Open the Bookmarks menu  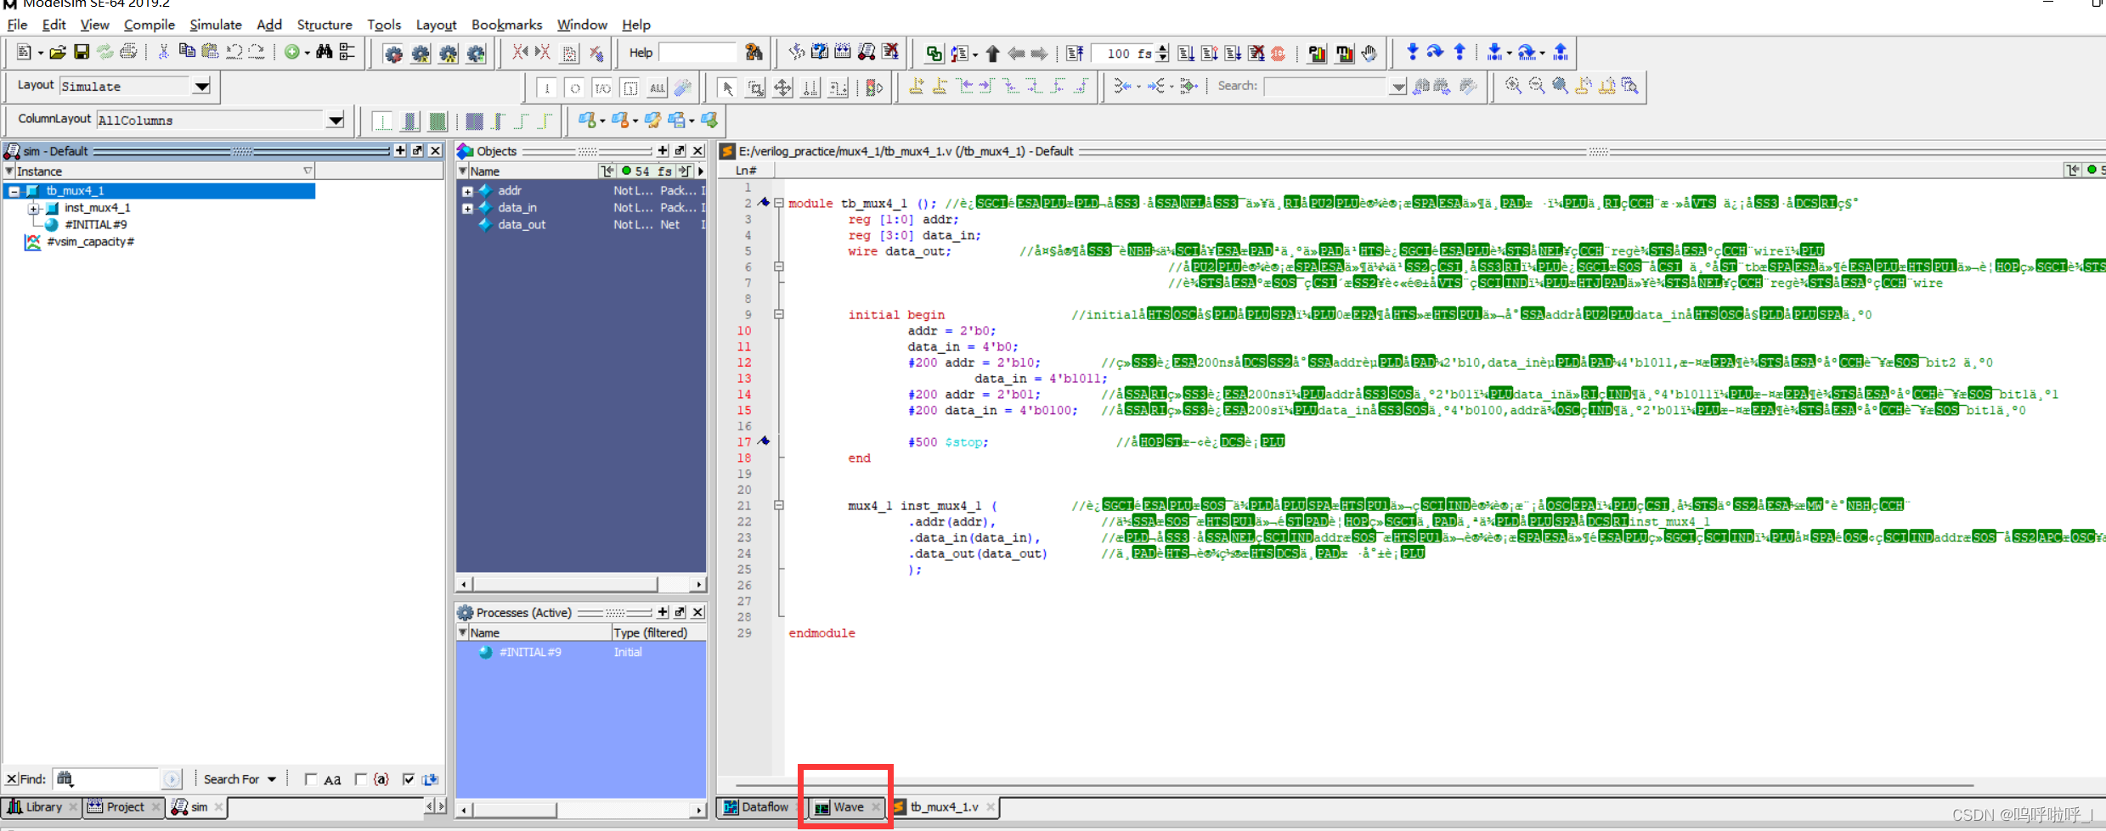click(506, 25)
